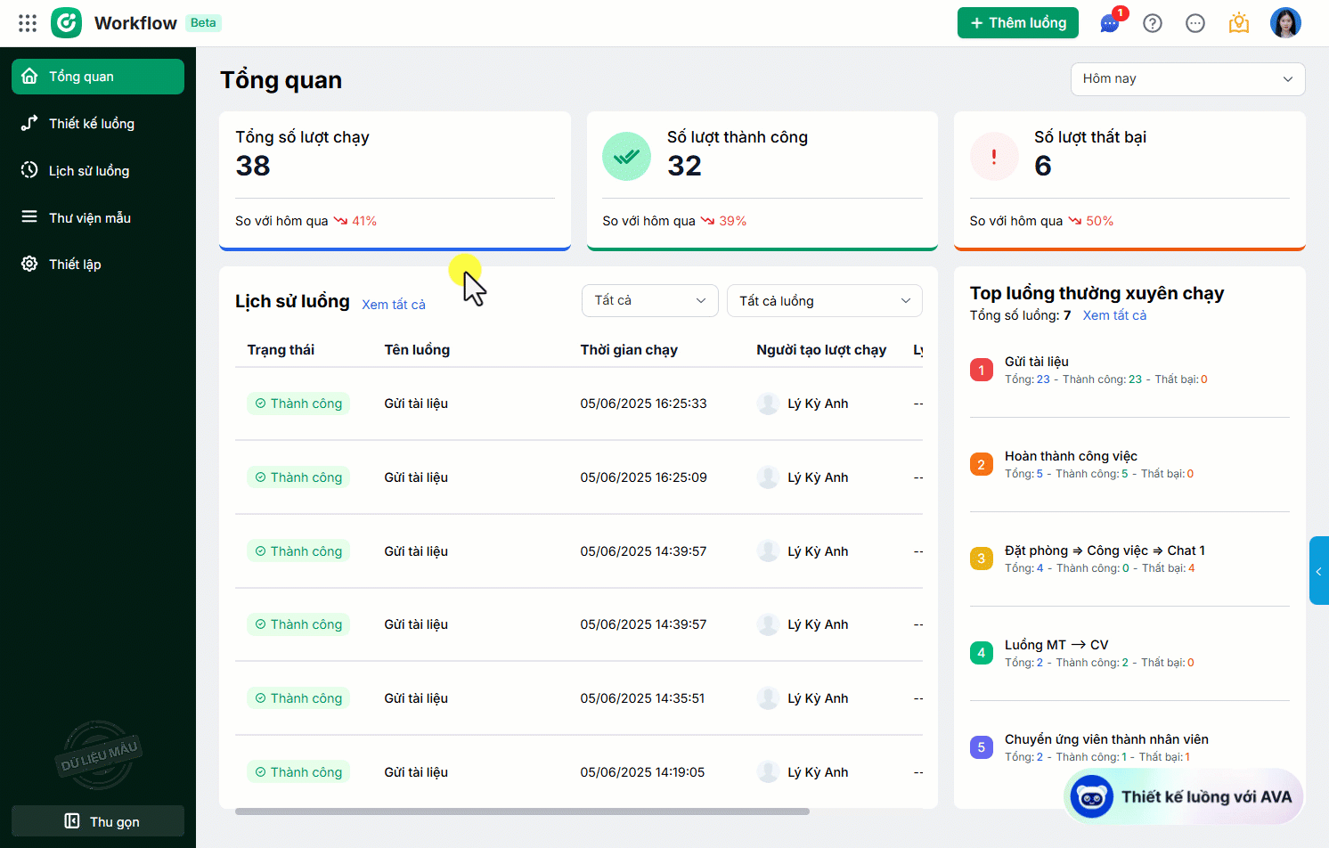1329x848 pixels.
Task: Open Lịch sử luồng in sidebar
Action: tap(89, 171)
